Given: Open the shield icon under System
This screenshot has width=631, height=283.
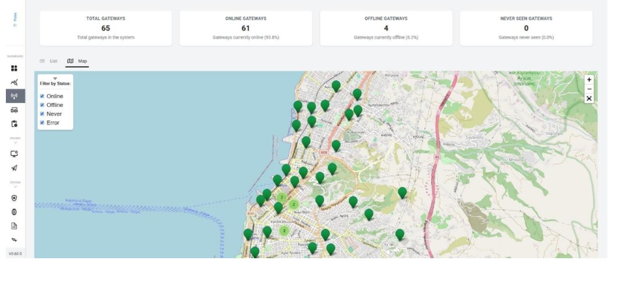Looking at the screenshot, I should pyautogui.click(x=14, y=198).
